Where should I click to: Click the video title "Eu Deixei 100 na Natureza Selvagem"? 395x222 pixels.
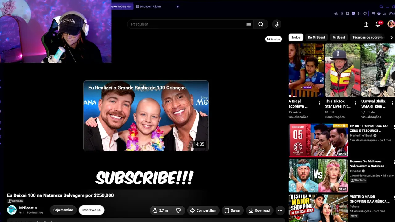pyautogui.click(x=60, y=195)
